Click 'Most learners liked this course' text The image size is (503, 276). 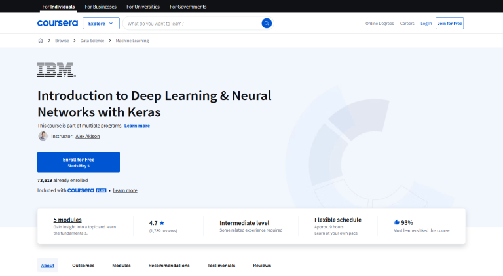(422, 230)
